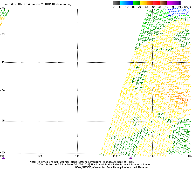Click the 'Times are GMT' note line

(82, 162)
